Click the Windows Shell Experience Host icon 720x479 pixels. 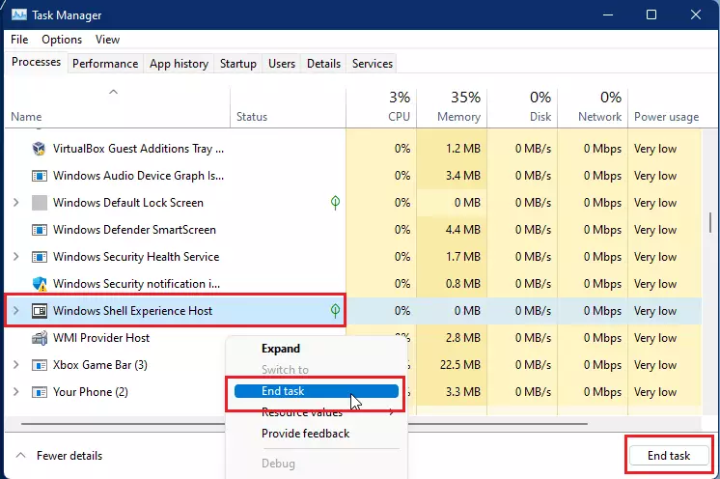(39, 311)
